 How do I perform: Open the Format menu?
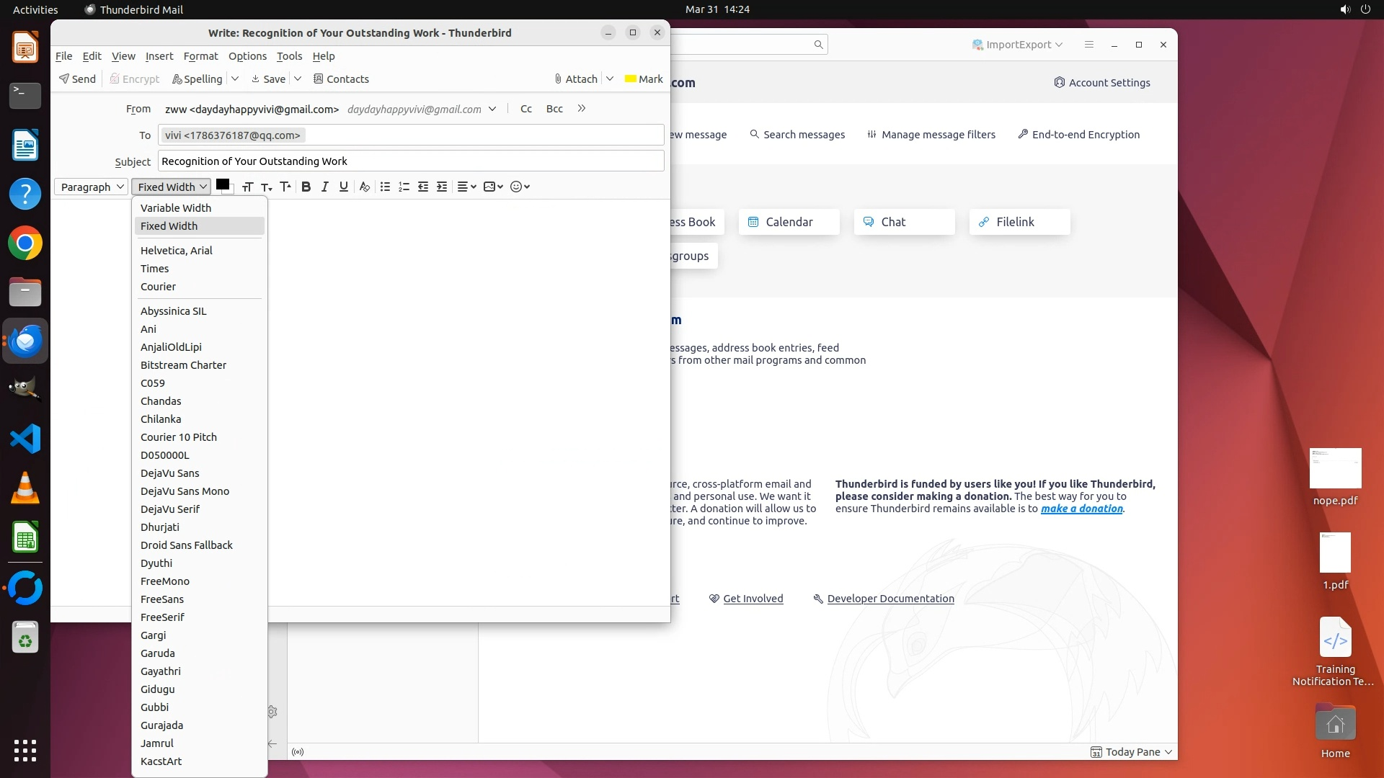pos(200,56)
